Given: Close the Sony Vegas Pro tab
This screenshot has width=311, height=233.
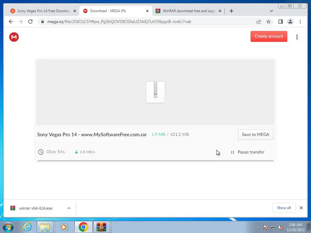Looking at the screenshot, I should coord(75,11).
